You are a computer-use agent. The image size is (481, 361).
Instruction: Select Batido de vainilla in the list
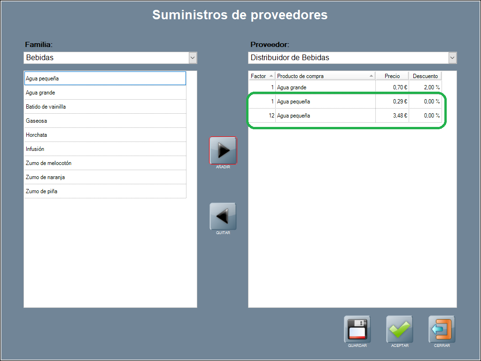coord(105,107)
